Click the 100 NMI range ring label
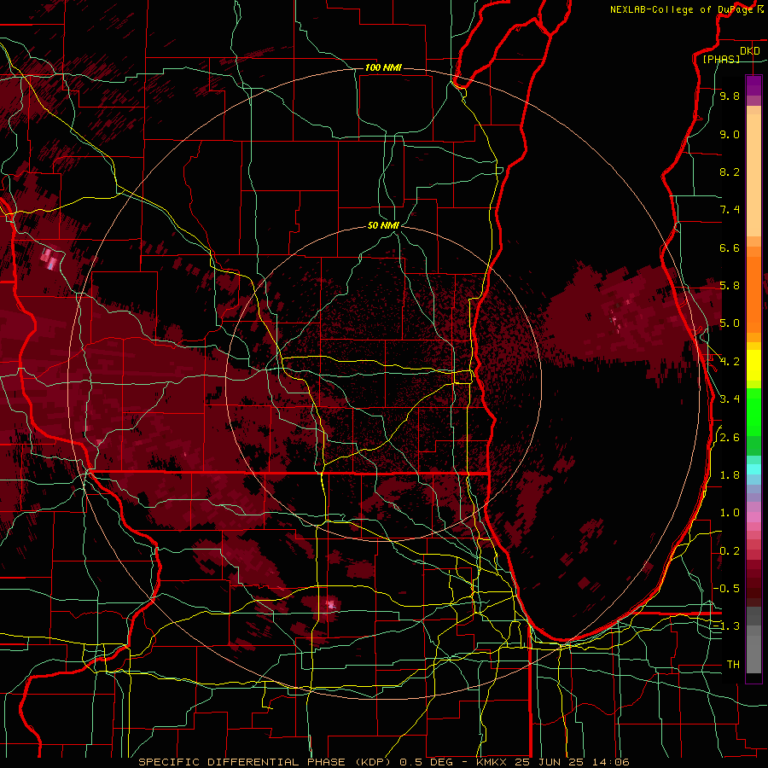This screenshot has width=768, height=768. (x=383, y=67)
